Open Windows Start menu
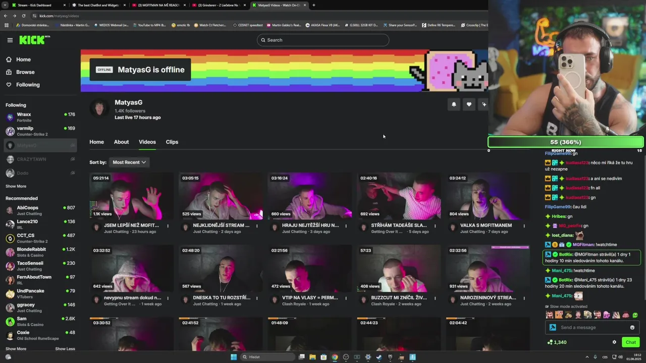 (234, 357)
